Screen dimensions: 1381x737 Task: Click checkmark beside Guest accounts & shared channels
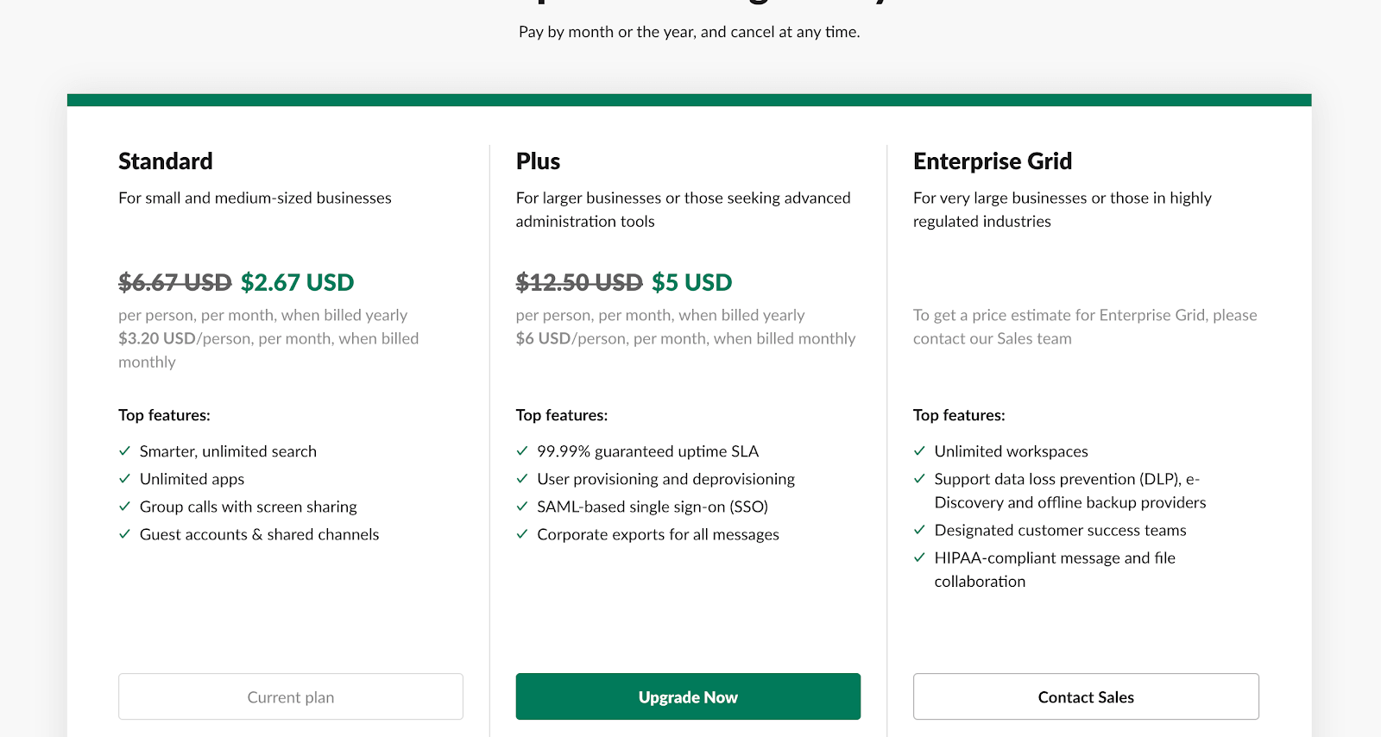124,534
